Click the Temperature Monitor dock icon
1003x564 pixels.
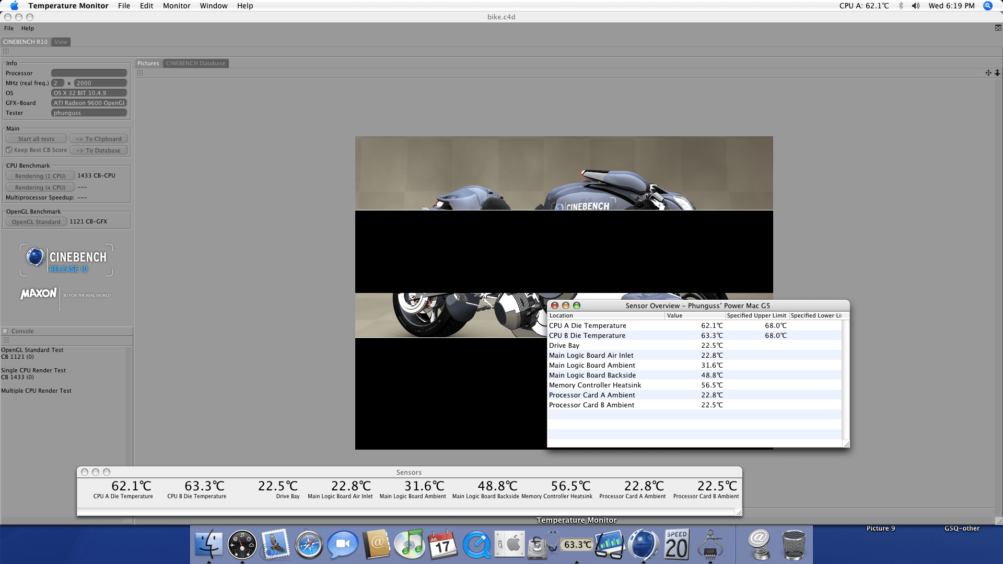pyautogui.click(x=576, y=544)
